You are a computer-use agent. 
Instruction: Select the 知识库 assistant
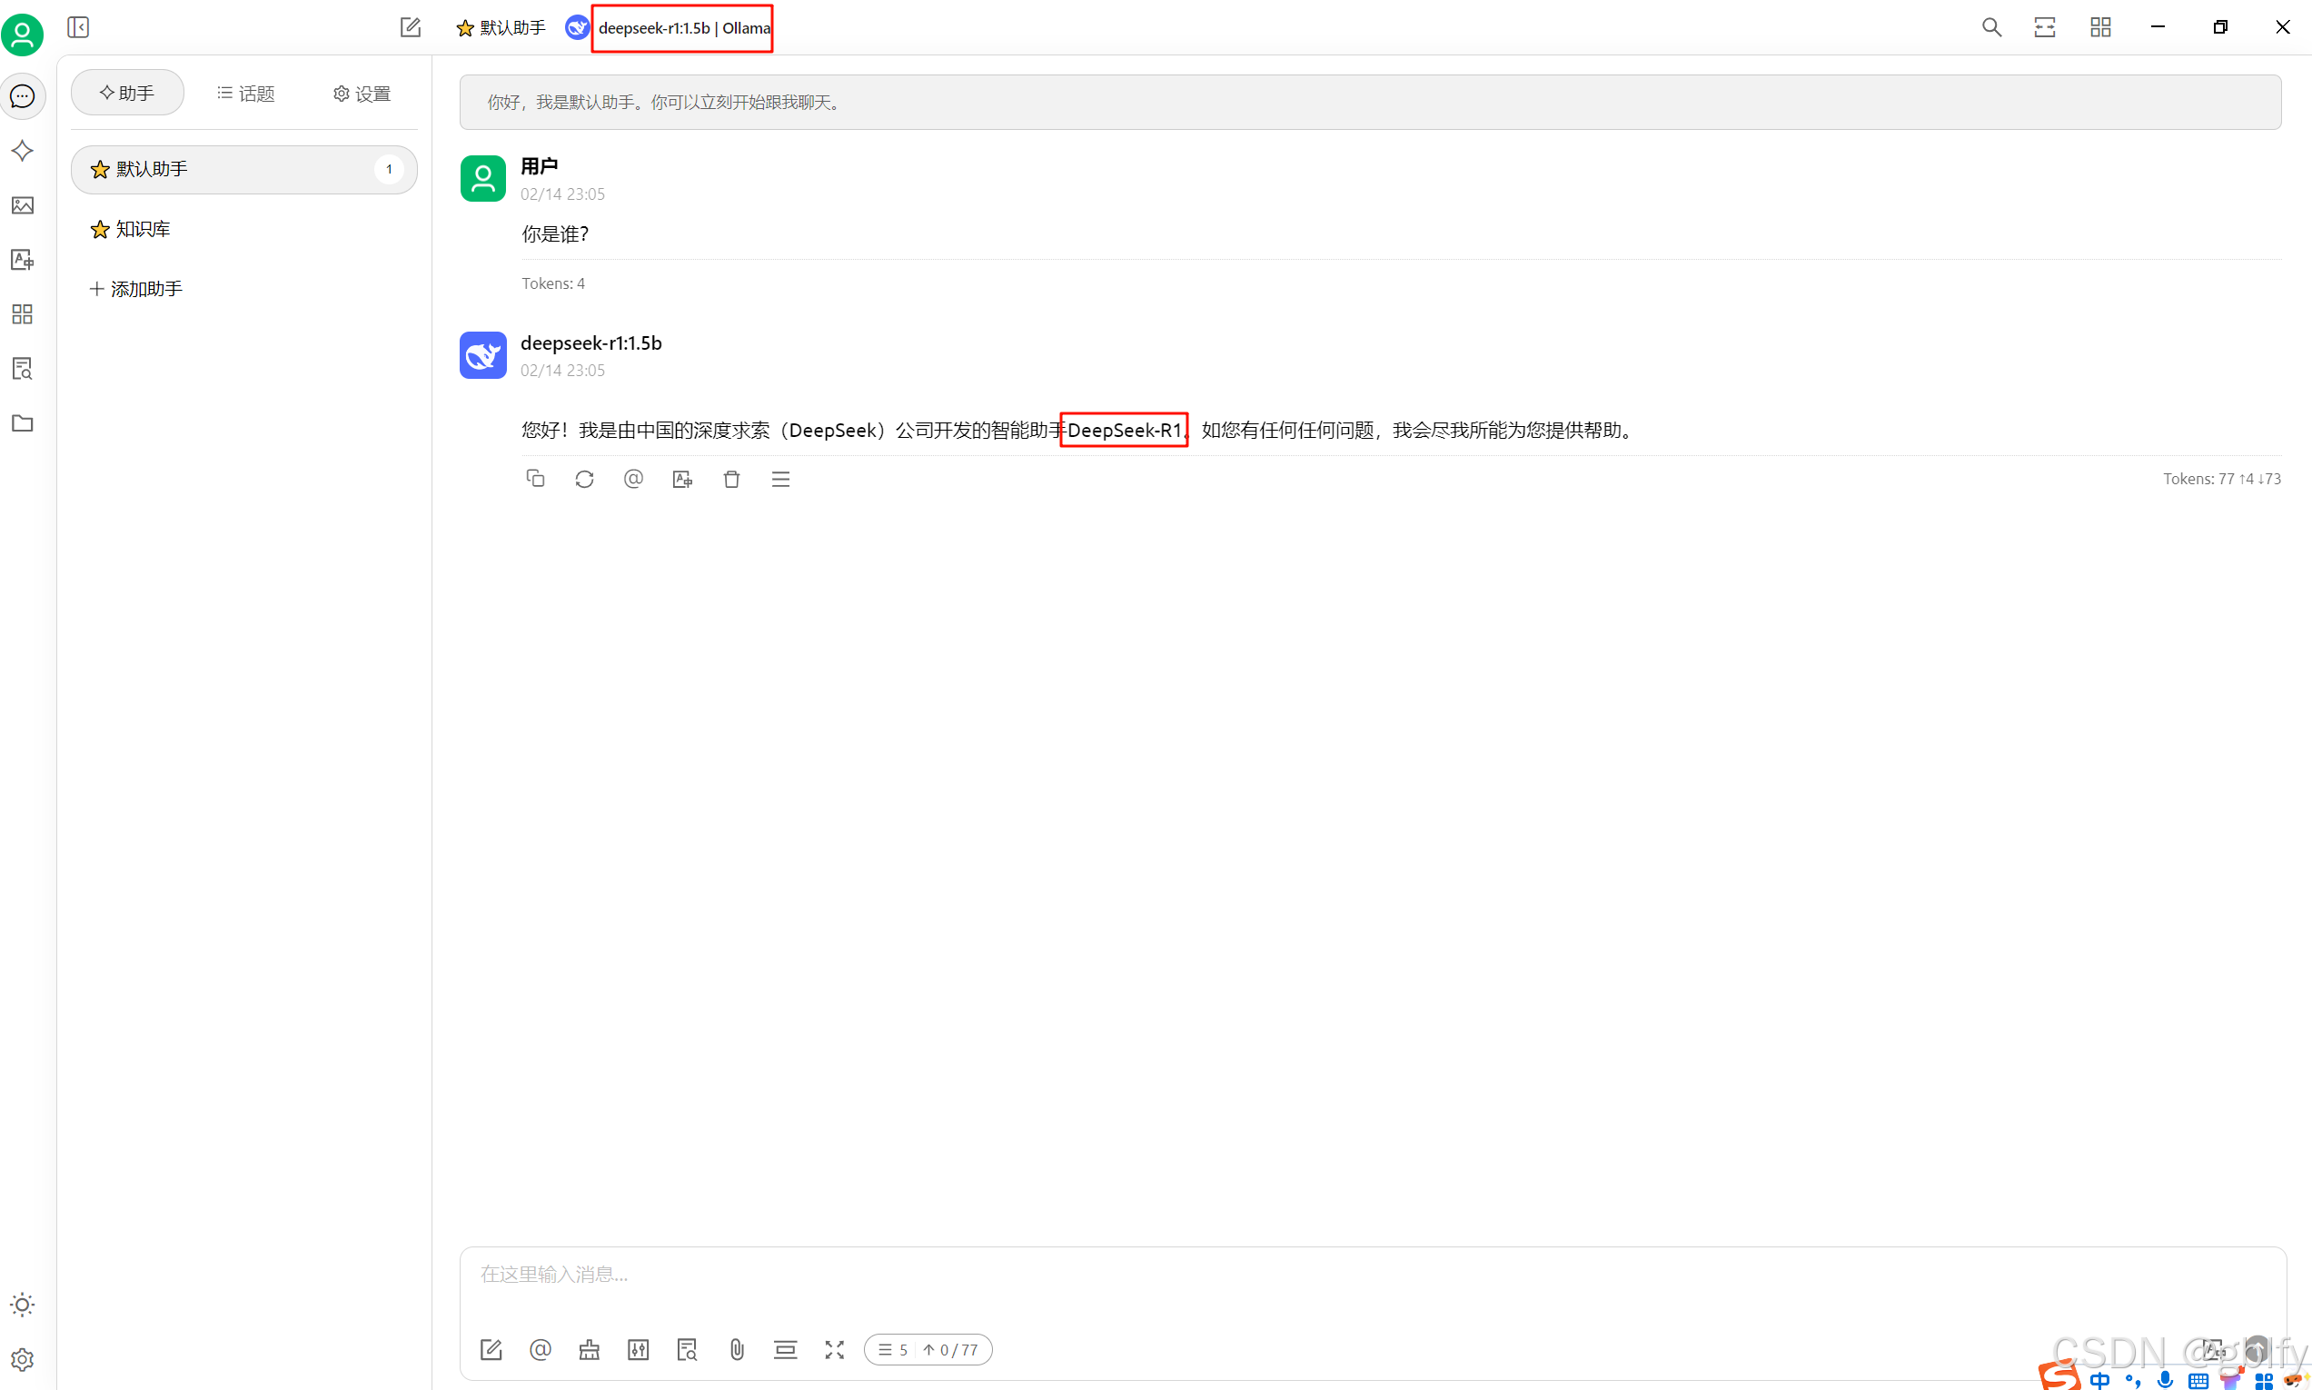[143, 229]
